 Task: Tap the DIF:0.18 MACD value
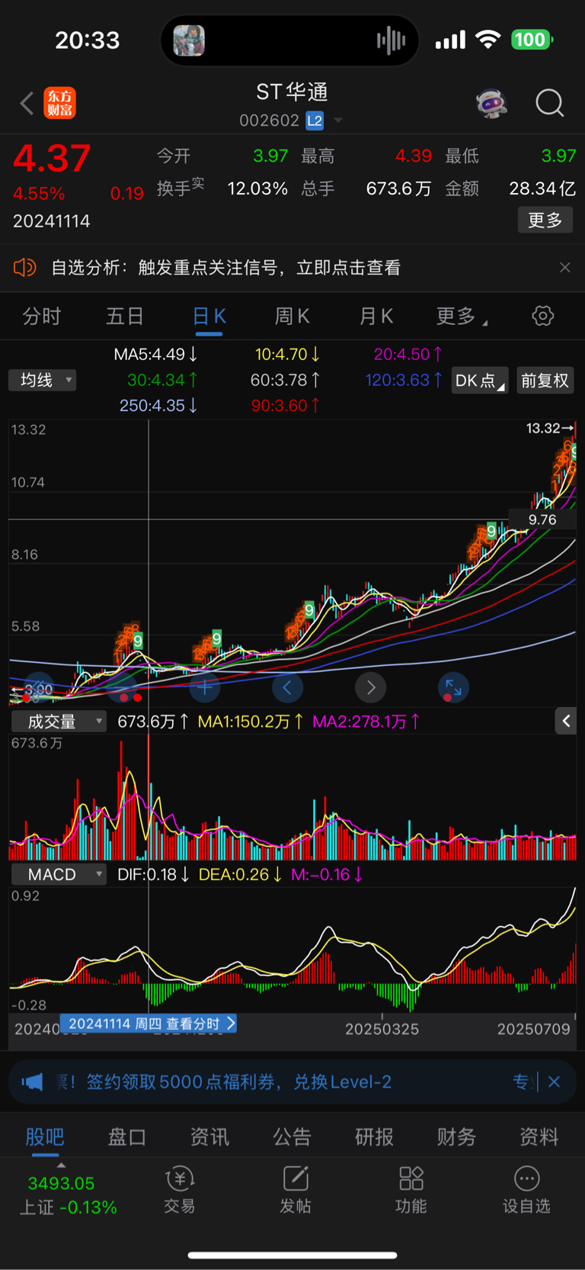pyautogui.click(x=153, y=874)
